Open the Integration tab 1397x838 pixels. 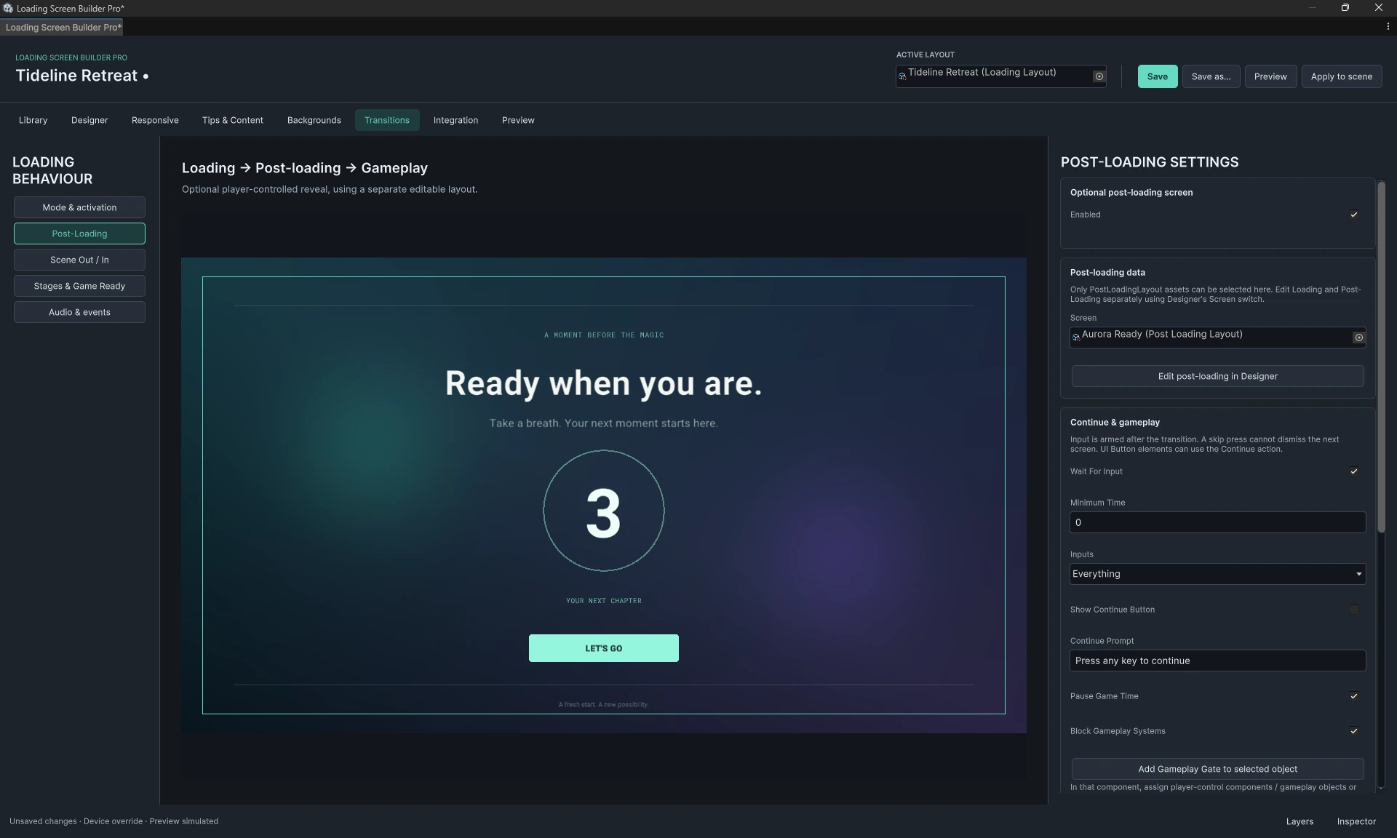[455, 120]
